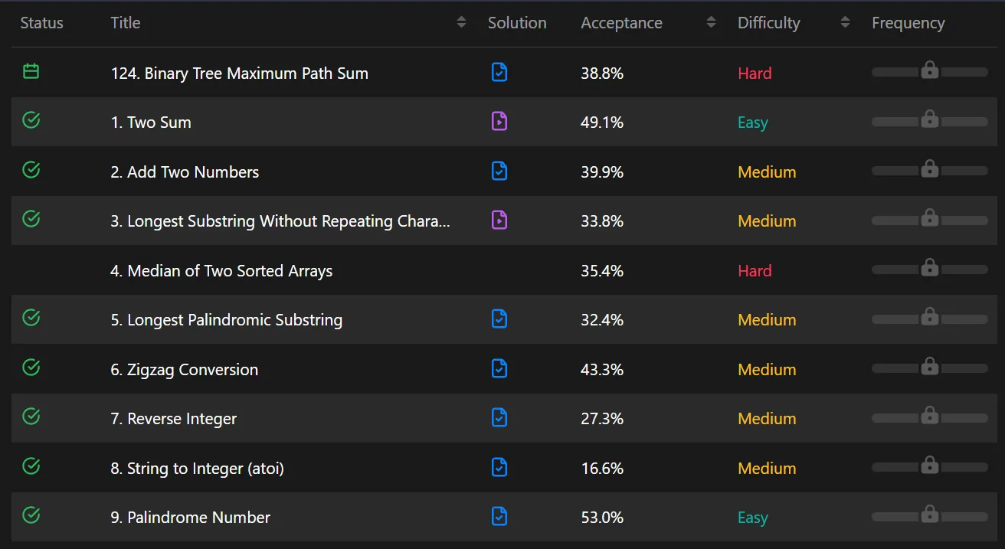Viewport: 1005px width, 549px height.
Task: Open solution article for Binary Tree Maximum Path Sum
Action: click(499, 72)
